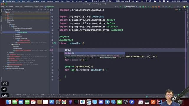The width and height of the screenshot is (189, 106).
Task: Choose the 'private' autocomplete suggestion
Action: [94, 53]
